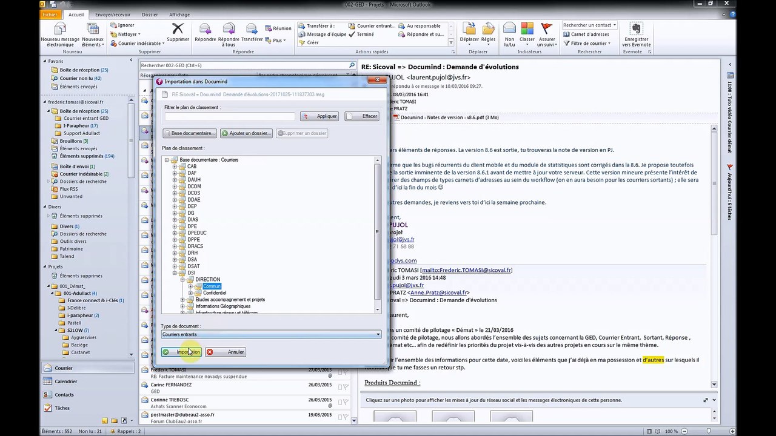Expand the CAB folder in classification tree
This screenshot has height=436, width=776.
175,167
